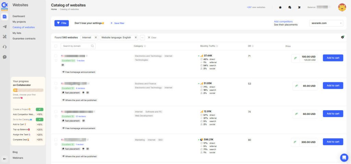Image resolution: width=351 pixels, height=164 pixels.
Task: Open Webinars in sidebar
Action: (x=18, y=158)
